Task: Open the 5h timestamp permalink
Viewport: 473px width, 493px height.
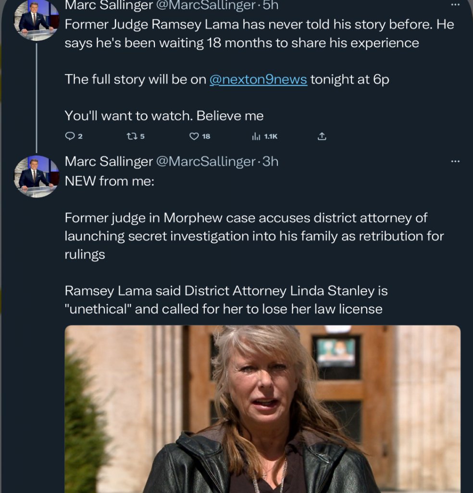Action: click(270, 5)
